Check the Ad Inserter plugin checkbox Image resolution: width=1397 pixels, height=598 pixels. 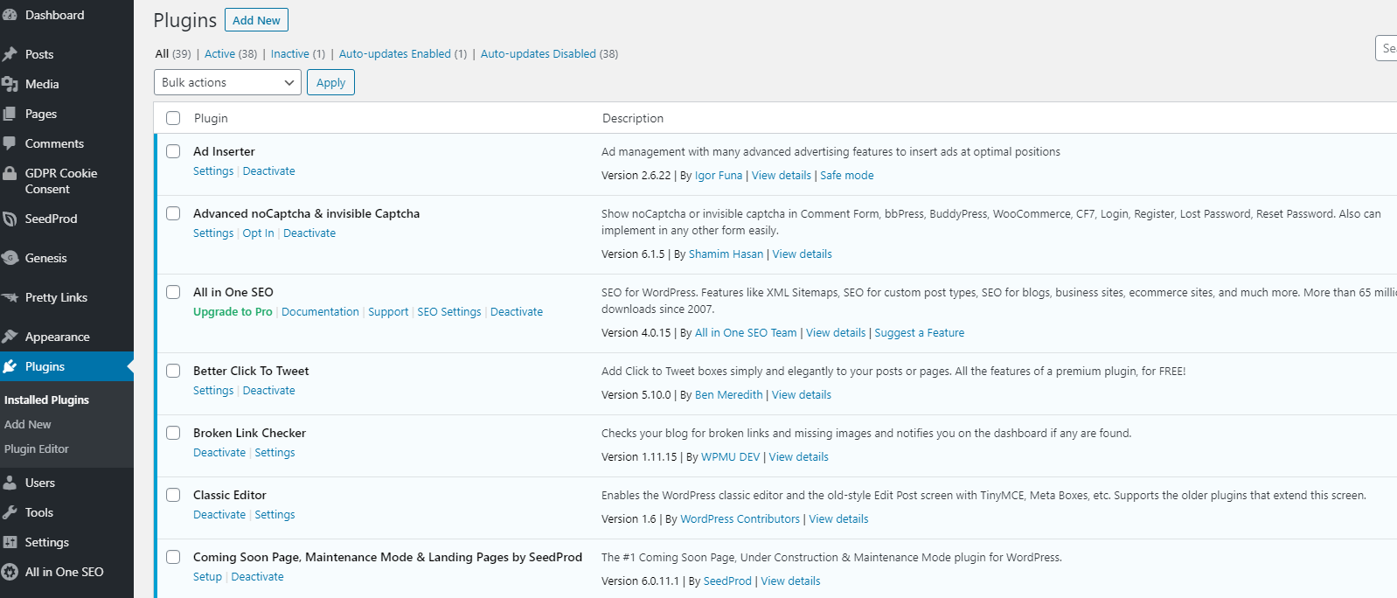coord(173,151)
